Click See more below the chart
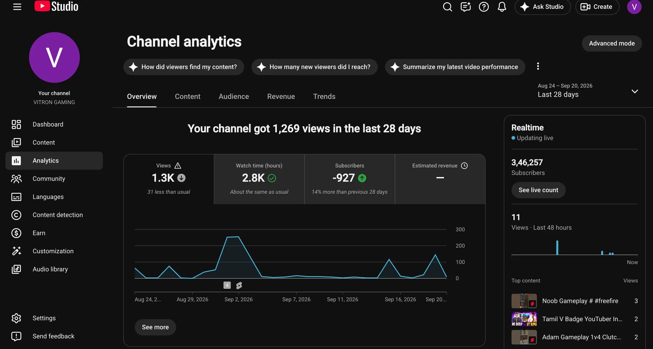The image size is (653, 349). coord(155,327)
